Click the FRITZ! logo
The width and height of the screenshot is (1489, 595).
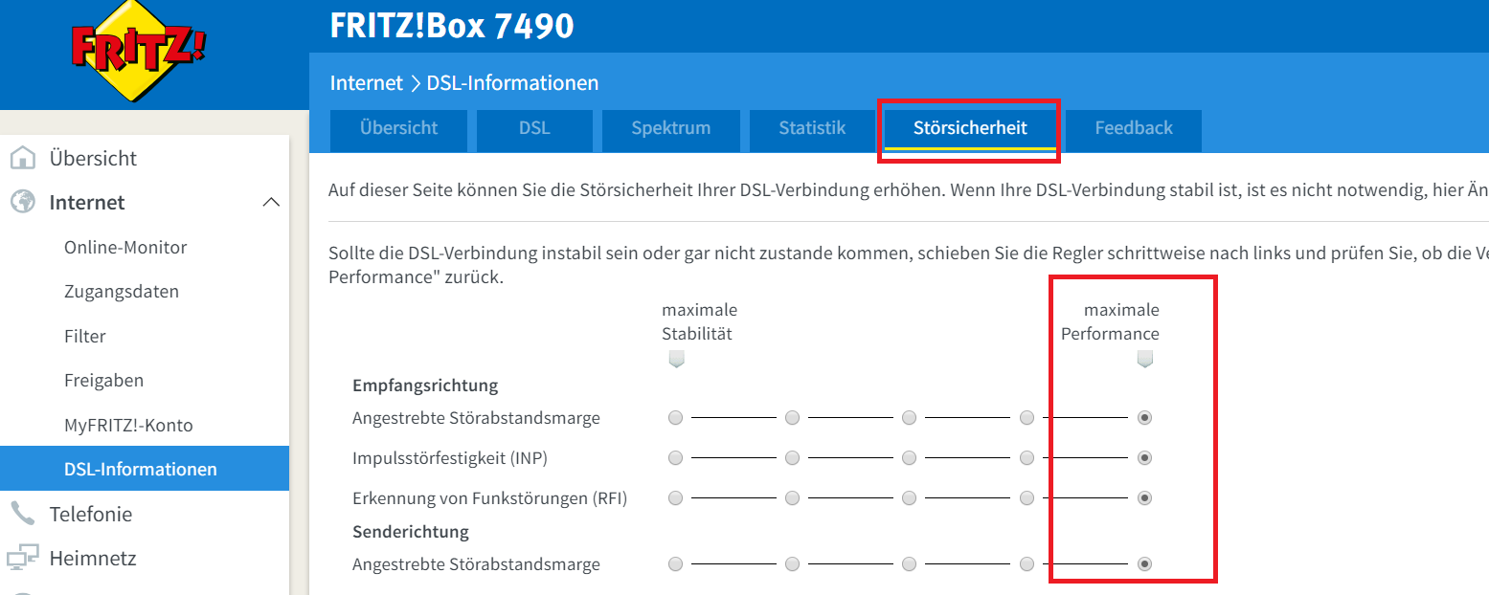click(x=141, y=50)
